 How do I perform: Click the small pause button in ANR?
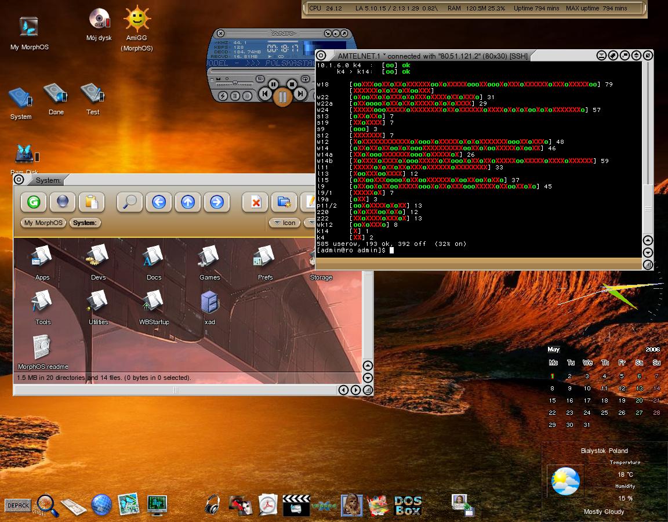point(274,84)
